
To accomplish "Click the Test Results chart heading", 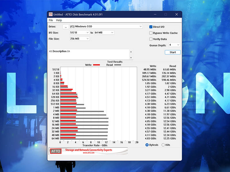I will pyautogui.click(x=115, y=62).
